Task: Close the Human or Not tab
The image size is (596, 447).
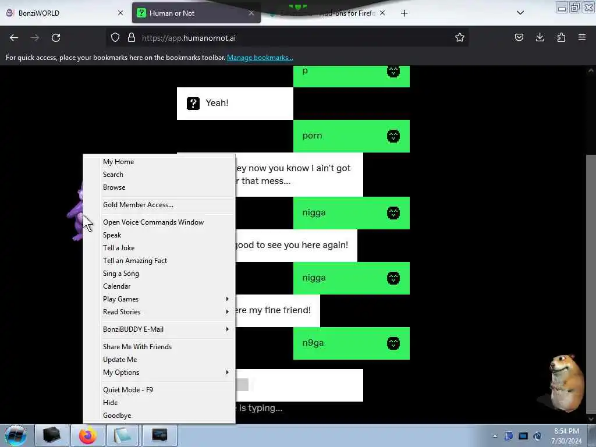Action: pos(251,13)
